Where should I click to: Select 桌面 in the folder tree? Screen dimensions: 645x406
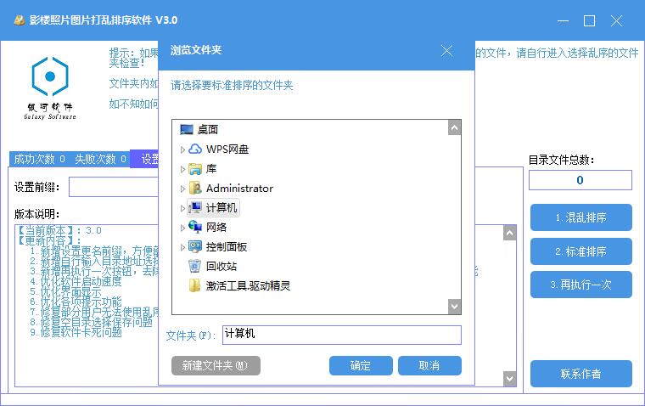(208, 130)
